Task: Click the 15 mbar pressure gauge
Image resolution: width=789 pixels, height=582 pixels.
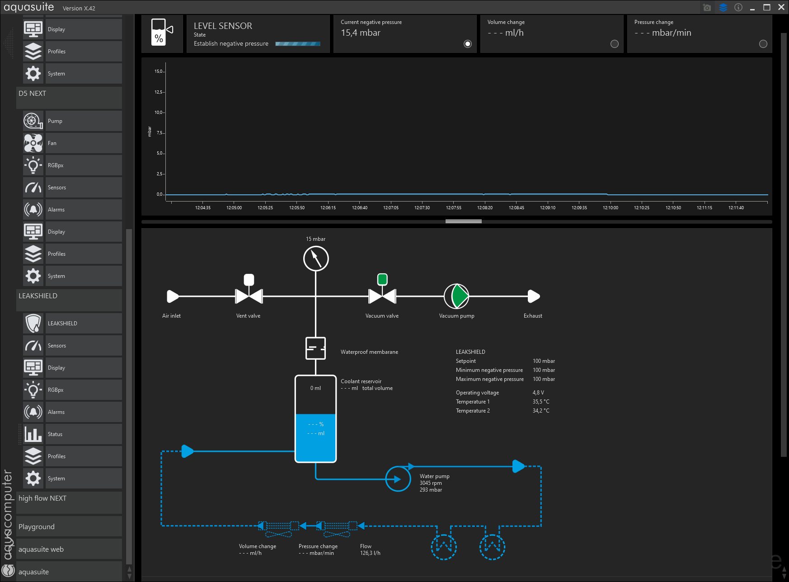Action: pos(316,258)
